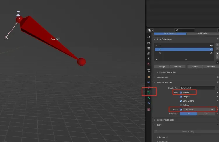This screenshot has width=219, height=142.
Task: Animate In Front property dot
Action: pos(218,105)
